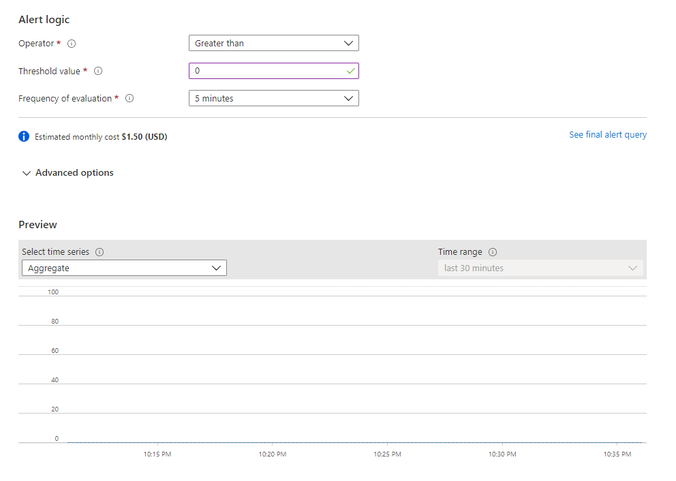The width and height of the screenshot is (676, 481).
Task: Click the Frequency of evaluation info icon
Action: point(129,98)
